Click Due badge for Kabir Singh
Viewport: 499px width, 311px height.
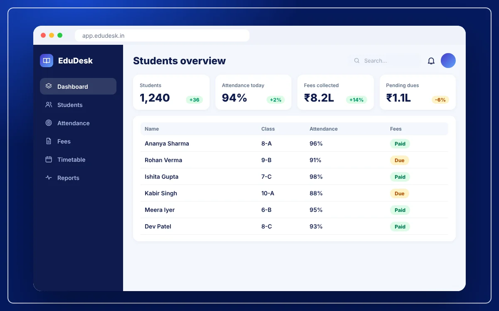pos(400,193)
